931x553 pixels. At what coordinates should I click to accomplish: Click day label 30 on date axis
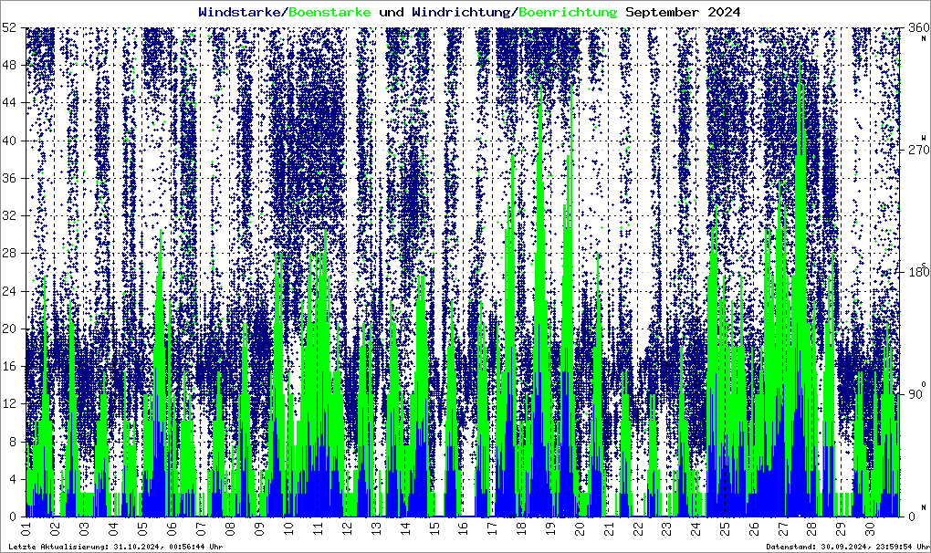(x=871, y=527)
